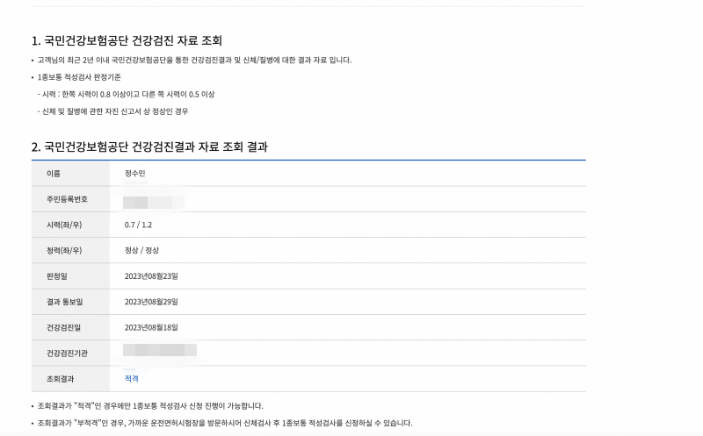Click the '이름' row label
Screen dimensions: 703x436
(54, 173)
